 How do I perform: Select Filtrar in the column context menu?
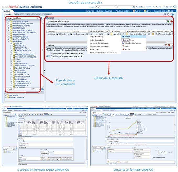click(126, 46)
